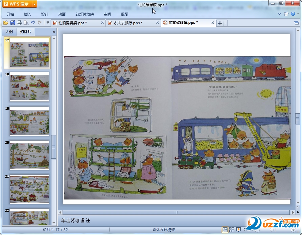Open the skin shirt icon
The height and width of the screenshot is (235, 302).
pyautogui.click(x=286, y=14)
